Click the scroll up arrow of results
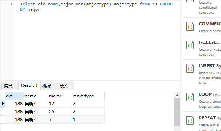Image resolution: width=221 pixels, height=131 pixels. (177, 96)
